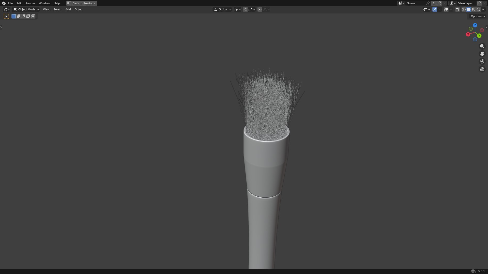Choose Intersect Selection mode icon

[33, 16]
